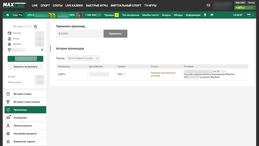
Task: Click the person icon for Личные данные
Action: point(8,126)
